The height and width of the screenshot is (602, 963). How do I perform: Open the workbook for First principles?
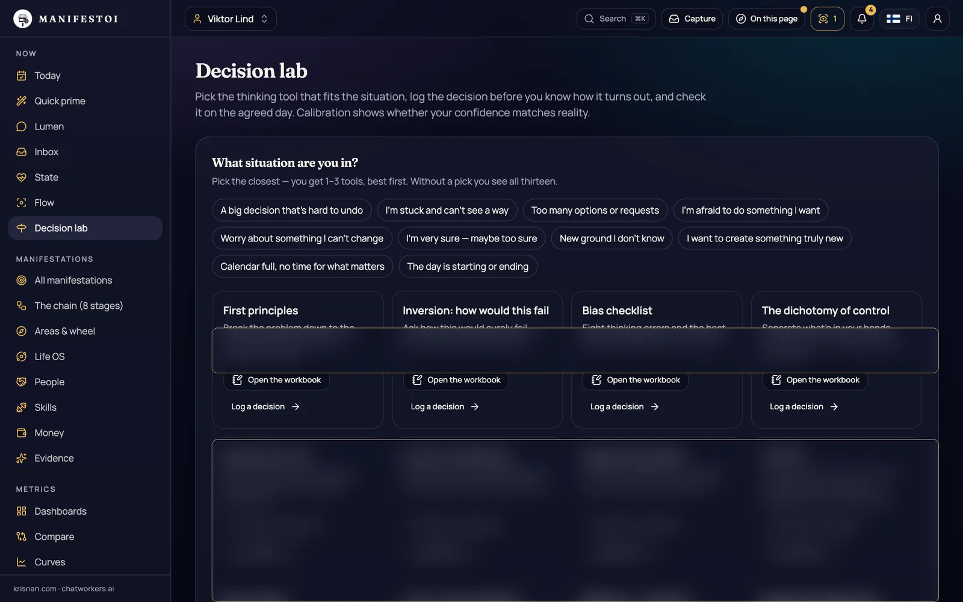pyautogui.click(x=277, y=380)
